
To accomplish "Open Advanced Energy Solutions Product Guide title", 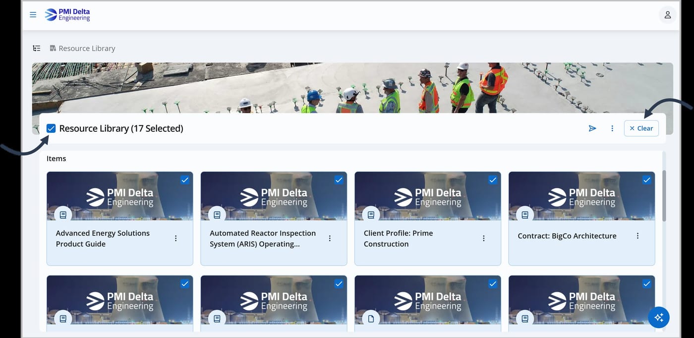I will (x=103, y=238).
